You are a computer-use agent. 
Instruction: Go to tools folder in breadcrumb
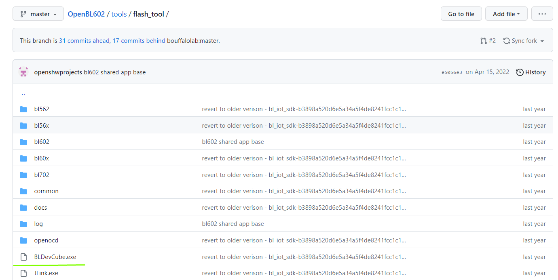coord(119,14)
